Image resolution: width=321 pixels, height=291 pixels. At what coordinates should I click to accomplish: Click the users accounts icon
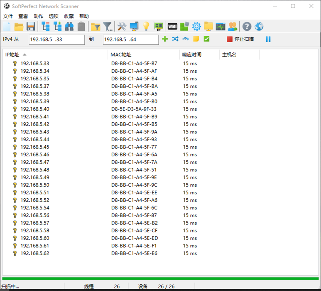(x=232, y=26)
